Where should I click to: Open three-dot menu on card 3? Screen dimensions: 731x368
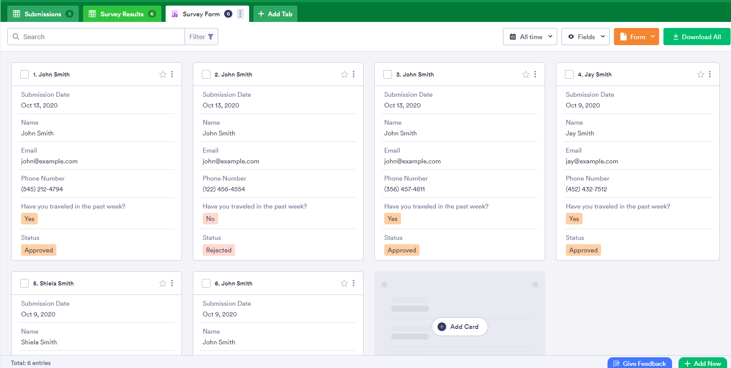[x=535, y=74]
